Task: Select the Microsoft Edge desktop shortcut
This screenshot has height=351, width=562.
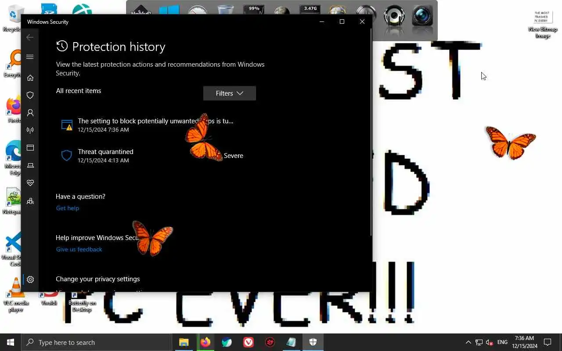Action: [13, 158]
